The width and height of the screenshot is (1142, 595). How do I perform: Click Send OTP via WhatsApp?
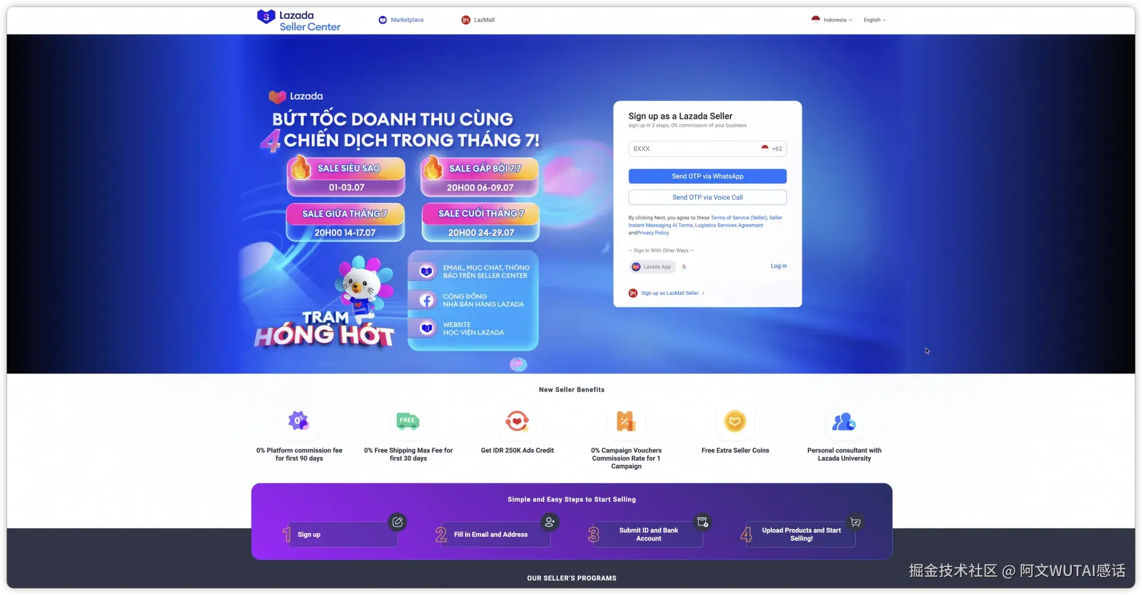pos(707,177)
